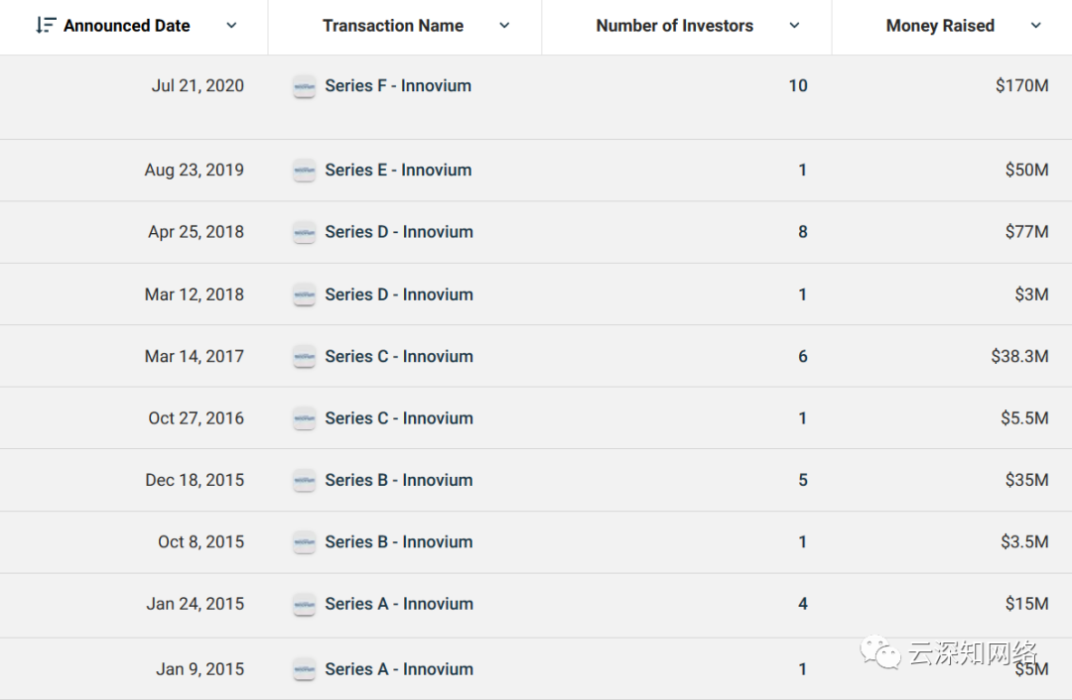Click Innovium logo beside Jan 9, 2015 row
This screenshot has width=1072, height=700.
304,670
